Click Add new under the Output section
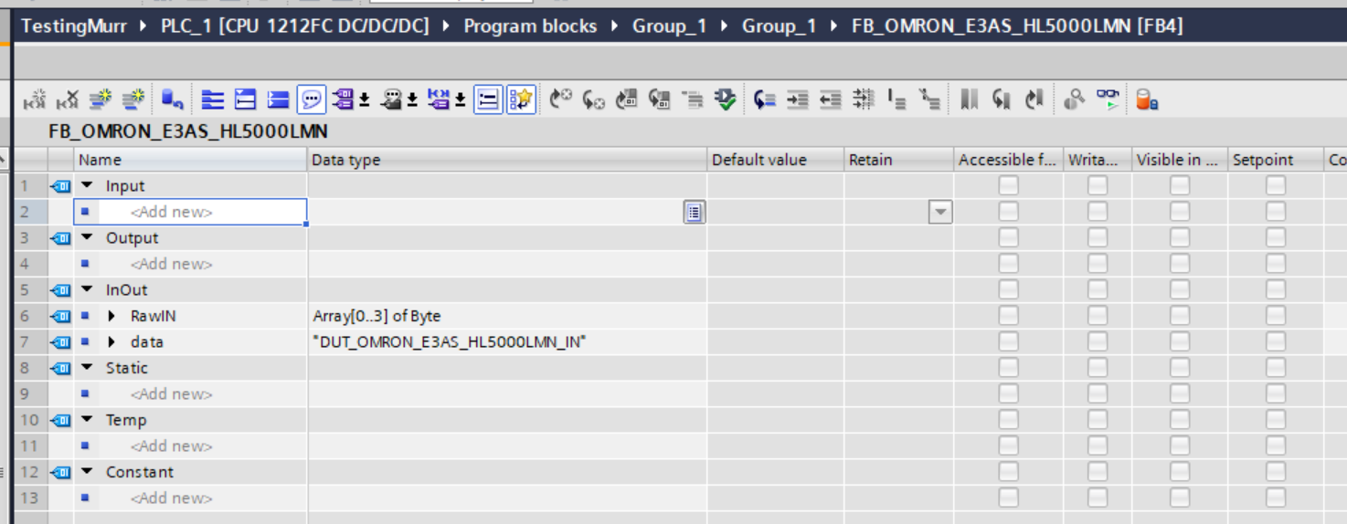The width and height of the screenshot is (1347, 524). (x=171, y=264)
